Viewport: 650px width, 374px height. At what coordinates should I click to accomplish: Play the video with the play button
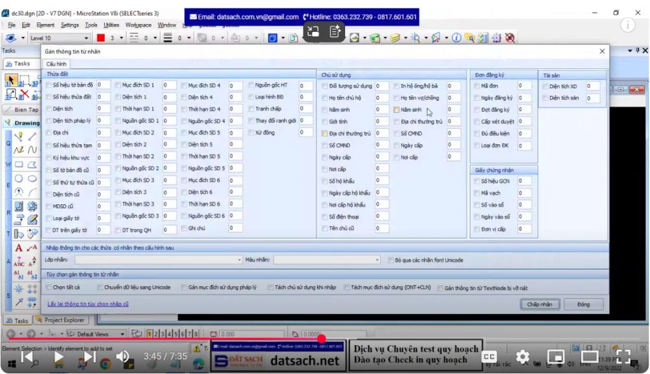(x=58, y=356)
